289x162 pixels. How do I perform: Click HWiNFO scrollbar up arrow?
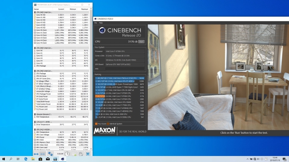click(91, 9)
